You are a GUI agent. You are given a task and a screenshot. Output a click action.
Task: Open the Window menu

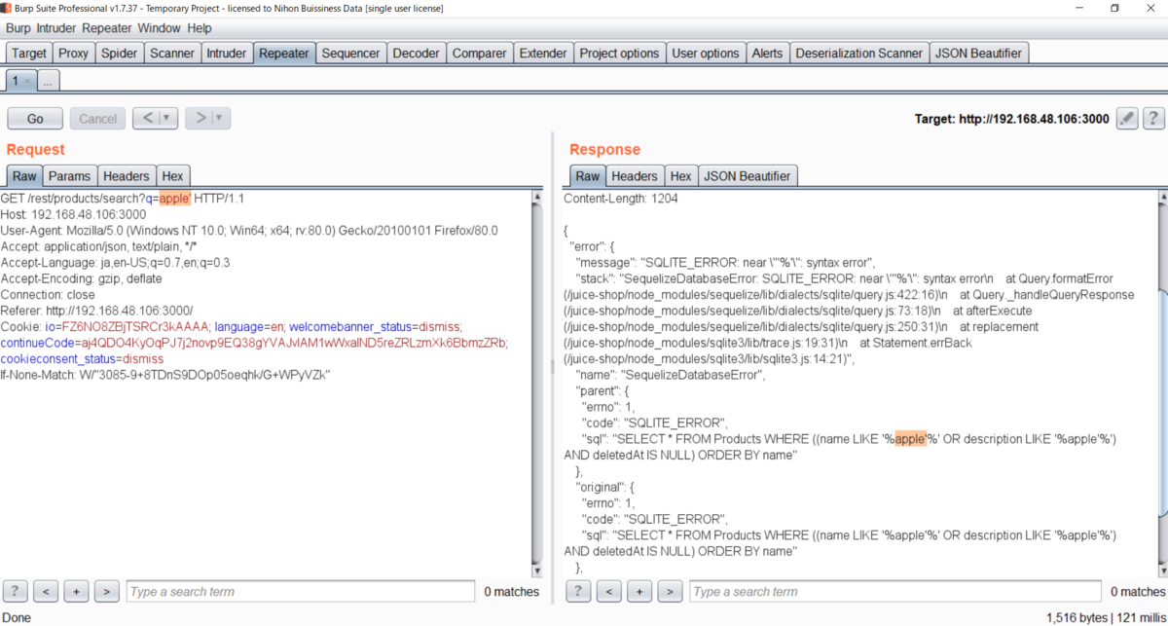click(x=160, y=28)
